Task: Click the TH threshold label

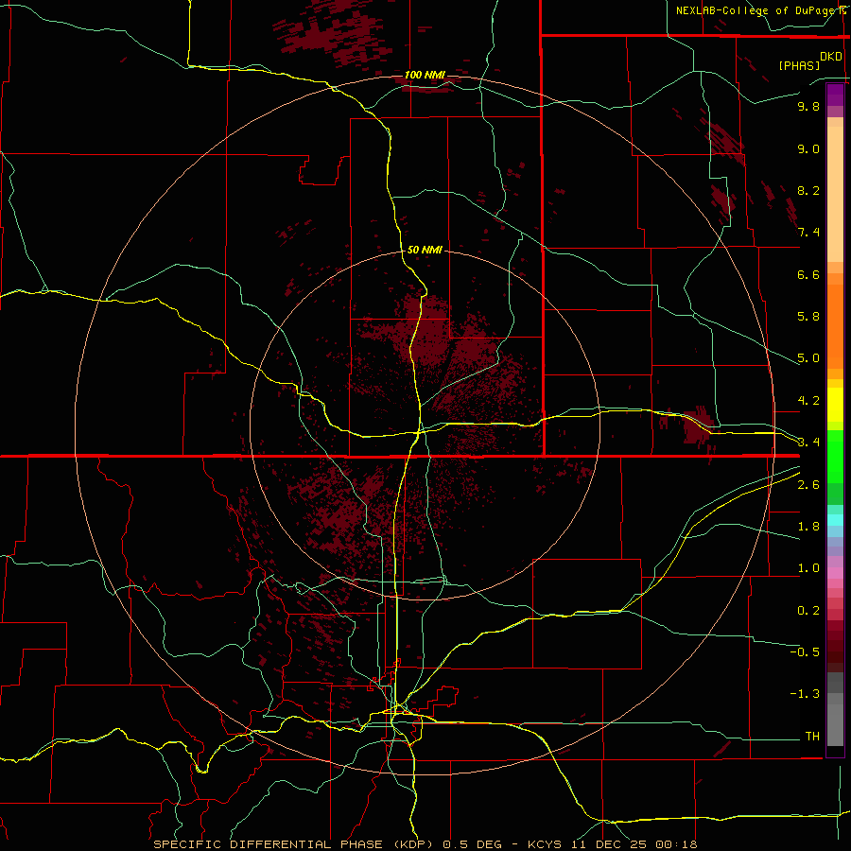Action: [x=812, y=737]
